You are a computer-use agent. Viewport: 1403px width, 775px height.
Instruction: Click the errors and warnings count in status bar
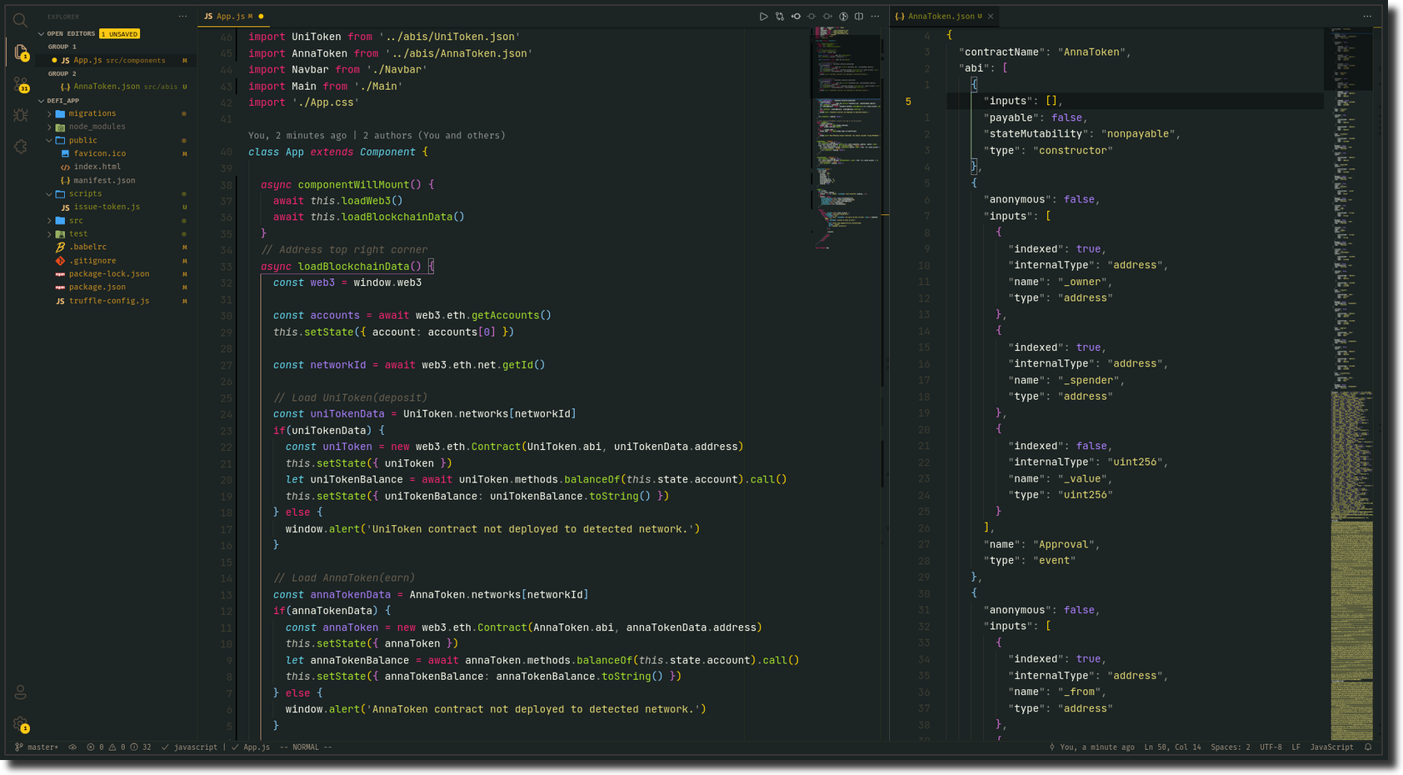(x=119, y=747)
